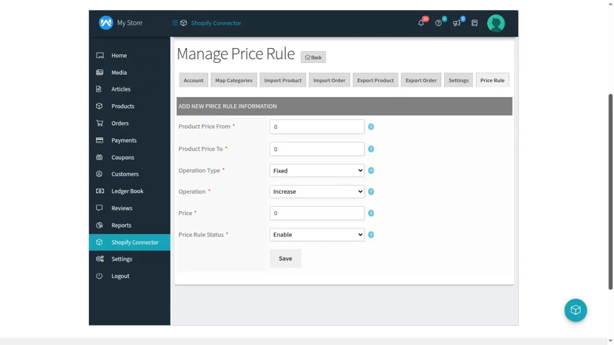Image resolution: width=614 pixels, height=345 pixels.
Task: Click the My Store logo icon
Action: point(105,22)
